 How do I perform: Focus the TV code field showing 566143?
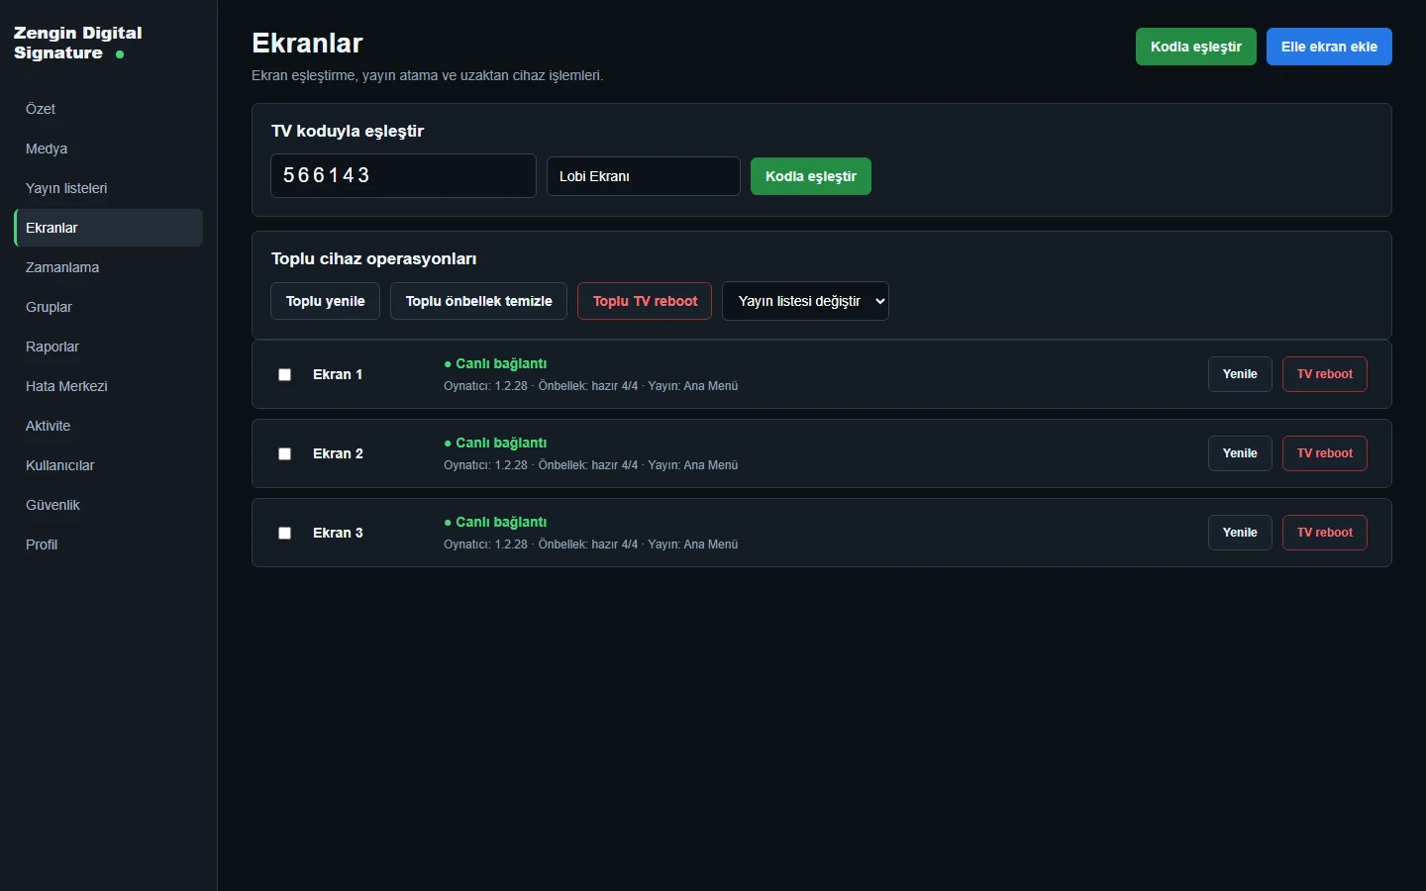pos(403,176)
